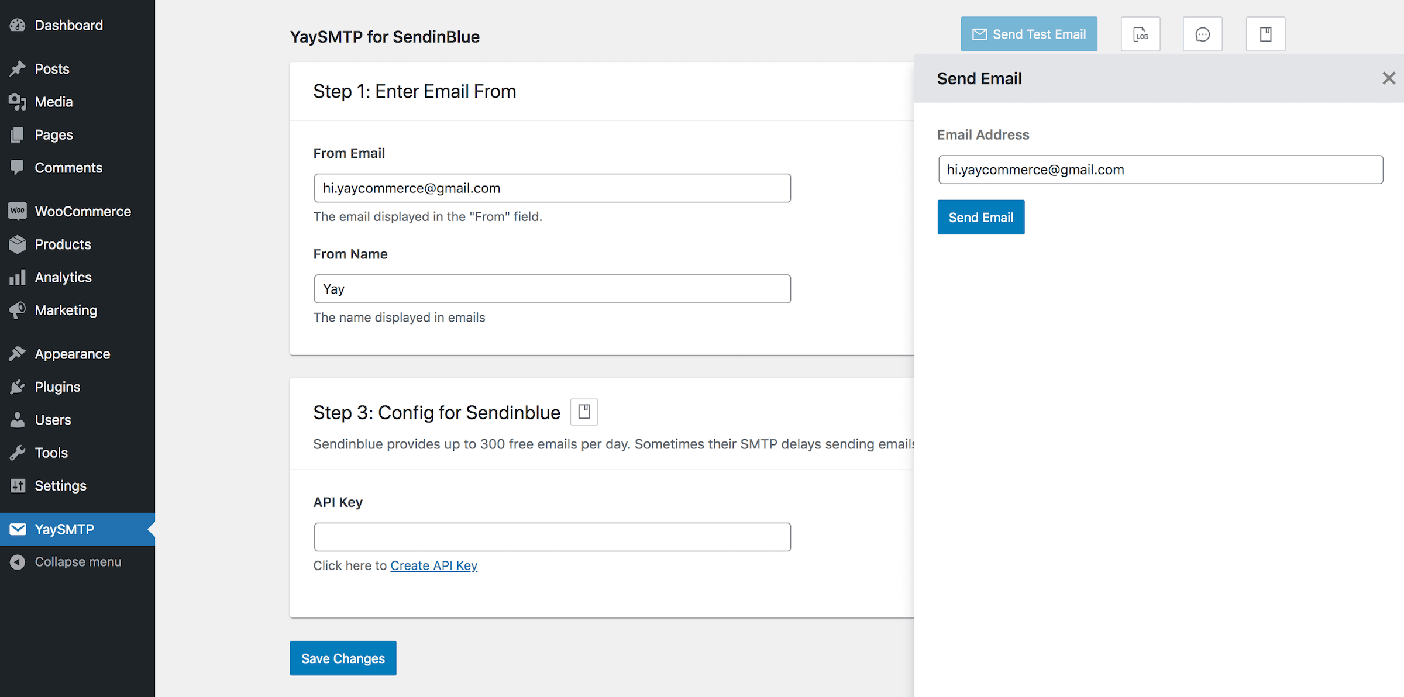Open the documentation book icon in header
This screenshot has height=697, width=1404.
pos(1265,34)
